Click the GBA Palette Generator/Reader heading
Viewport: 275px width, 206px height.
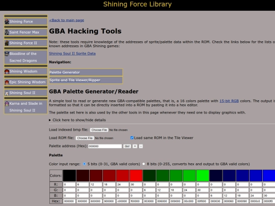coord(94,92)
